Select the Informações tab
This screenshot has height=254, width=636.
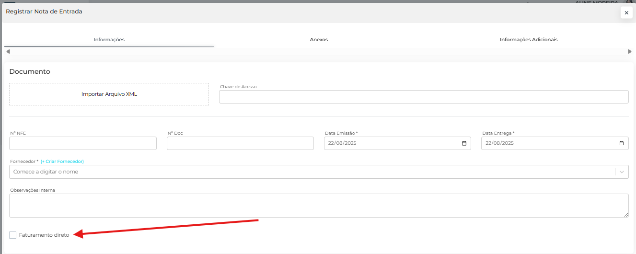click(109, 40)
